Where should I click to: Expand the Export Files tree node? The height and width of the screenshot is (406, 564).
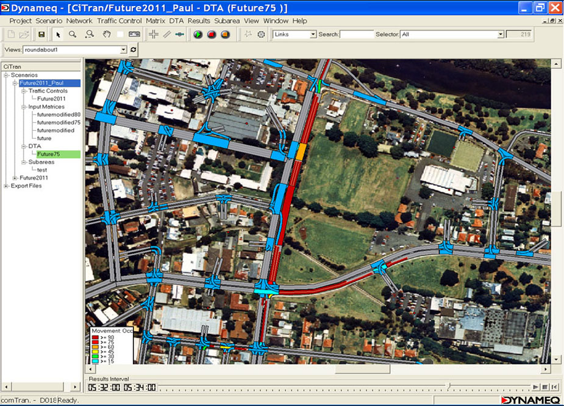point(6,186)
